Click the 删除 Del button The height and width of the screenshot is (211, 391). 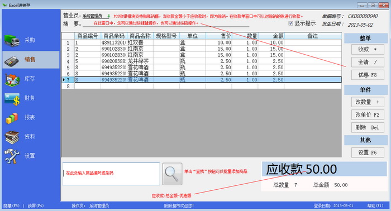click(368, 127)
